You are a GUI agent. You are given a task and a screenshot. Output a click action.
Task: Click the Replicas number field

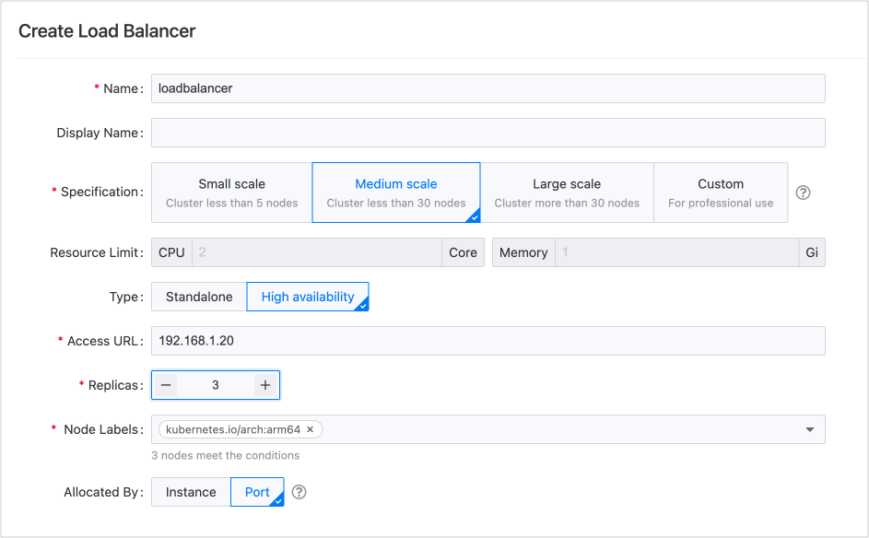[216, 385]
